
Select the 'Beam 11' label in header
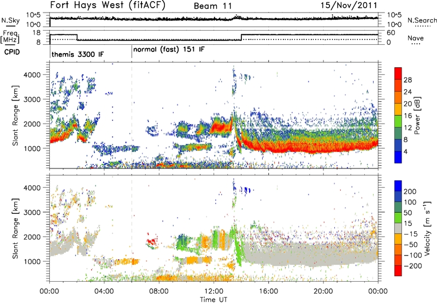[213, 6]
